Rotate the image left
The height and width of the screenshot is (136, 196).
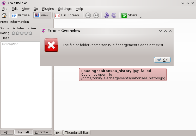(x=106, y=15)
